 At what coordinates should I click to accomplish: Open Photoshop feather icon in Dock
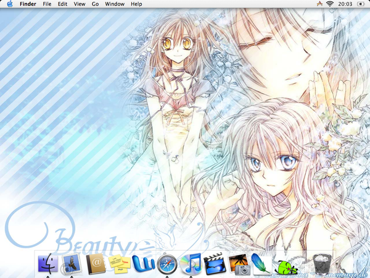[262, 263]
